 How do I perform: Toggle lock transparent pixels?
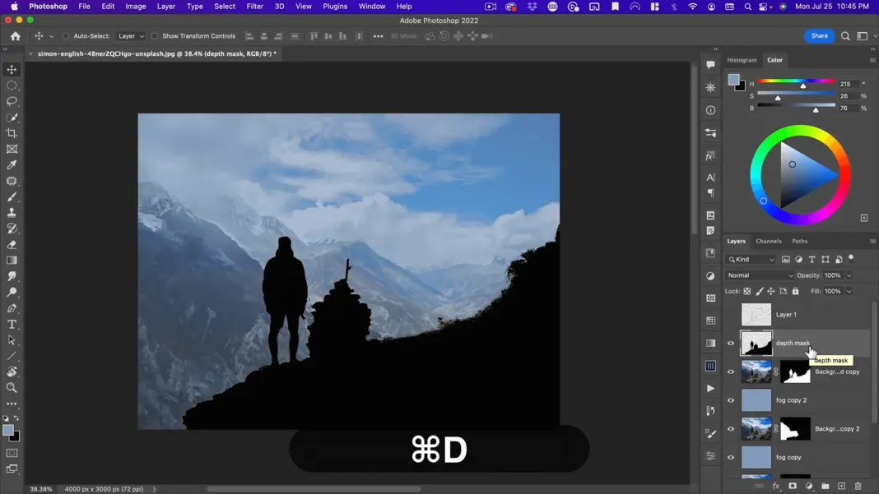[x=747, y=291]
